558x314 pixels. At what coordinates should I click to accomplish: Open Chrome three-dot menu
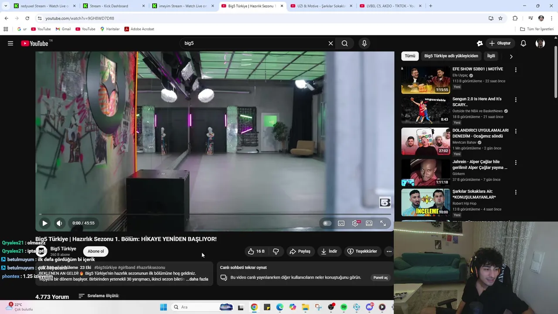(x=551, y=18)
